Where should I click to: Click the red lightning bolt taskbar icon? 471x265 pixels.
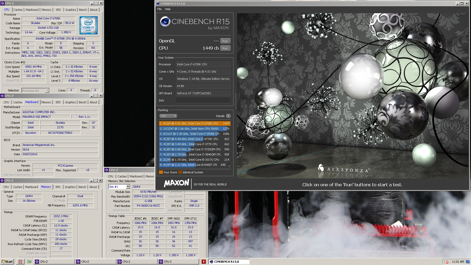coord(204,262)
